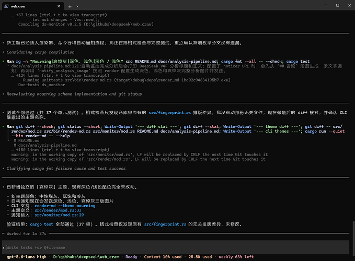Click 'render-md --theme mourning' command text
355x261 pixels.
point(65,206)
